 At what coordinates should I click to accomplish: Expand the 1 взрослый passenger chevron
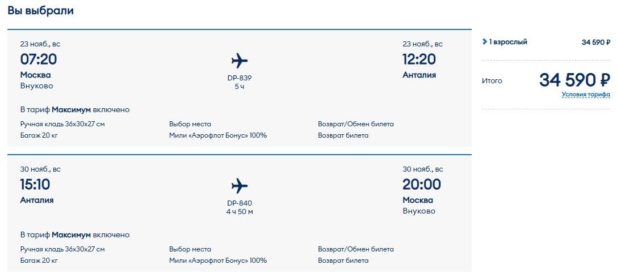pos(484,41)
